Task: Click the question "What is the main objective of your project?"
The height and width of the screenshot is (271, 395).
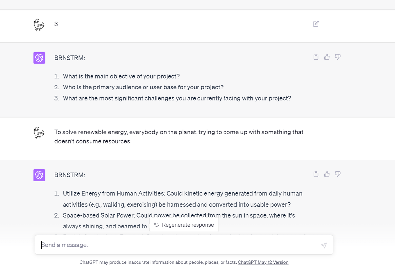Action: (x=121, y=76)
